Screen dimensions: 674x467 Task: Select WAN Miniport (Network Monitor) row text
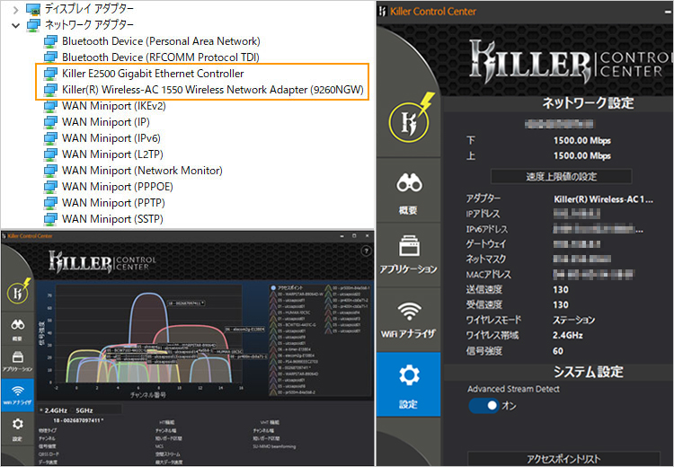tap(142, 171)
